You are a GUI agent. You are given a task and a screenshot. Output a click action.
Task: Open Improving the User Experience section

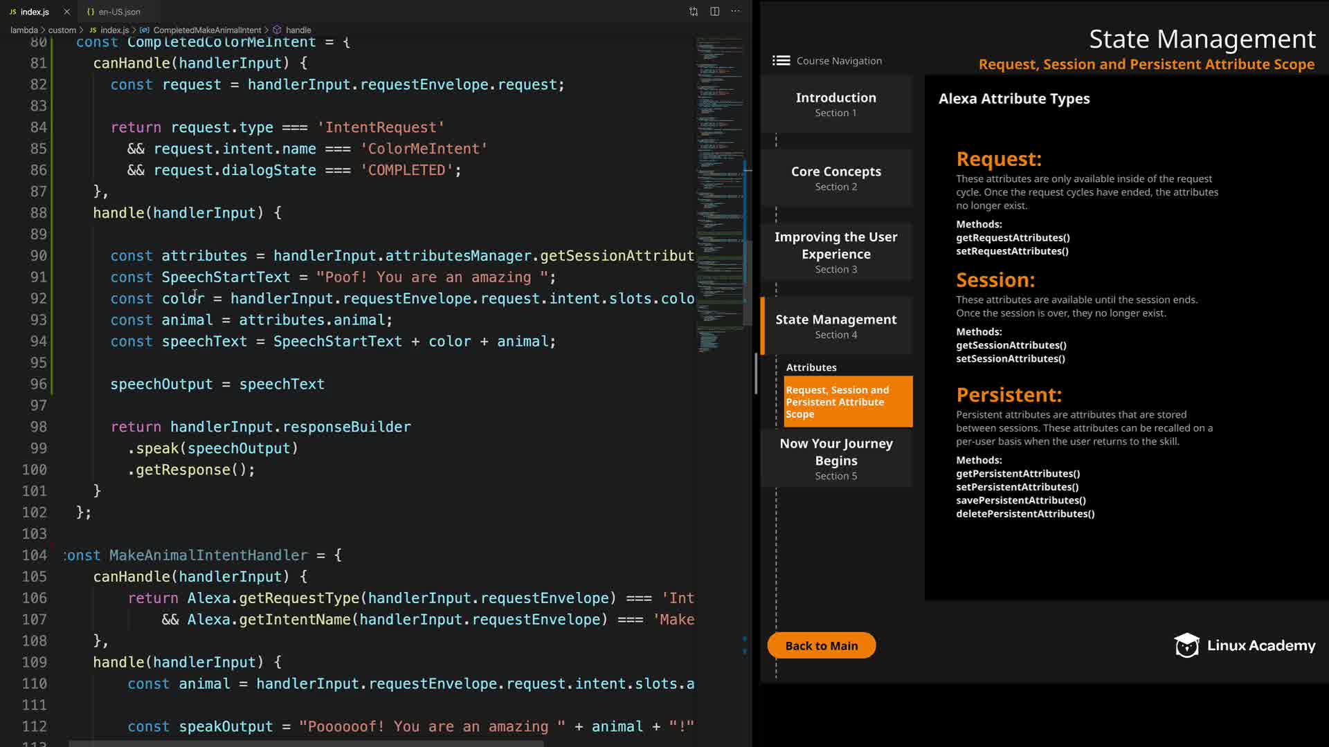(835, 252)
